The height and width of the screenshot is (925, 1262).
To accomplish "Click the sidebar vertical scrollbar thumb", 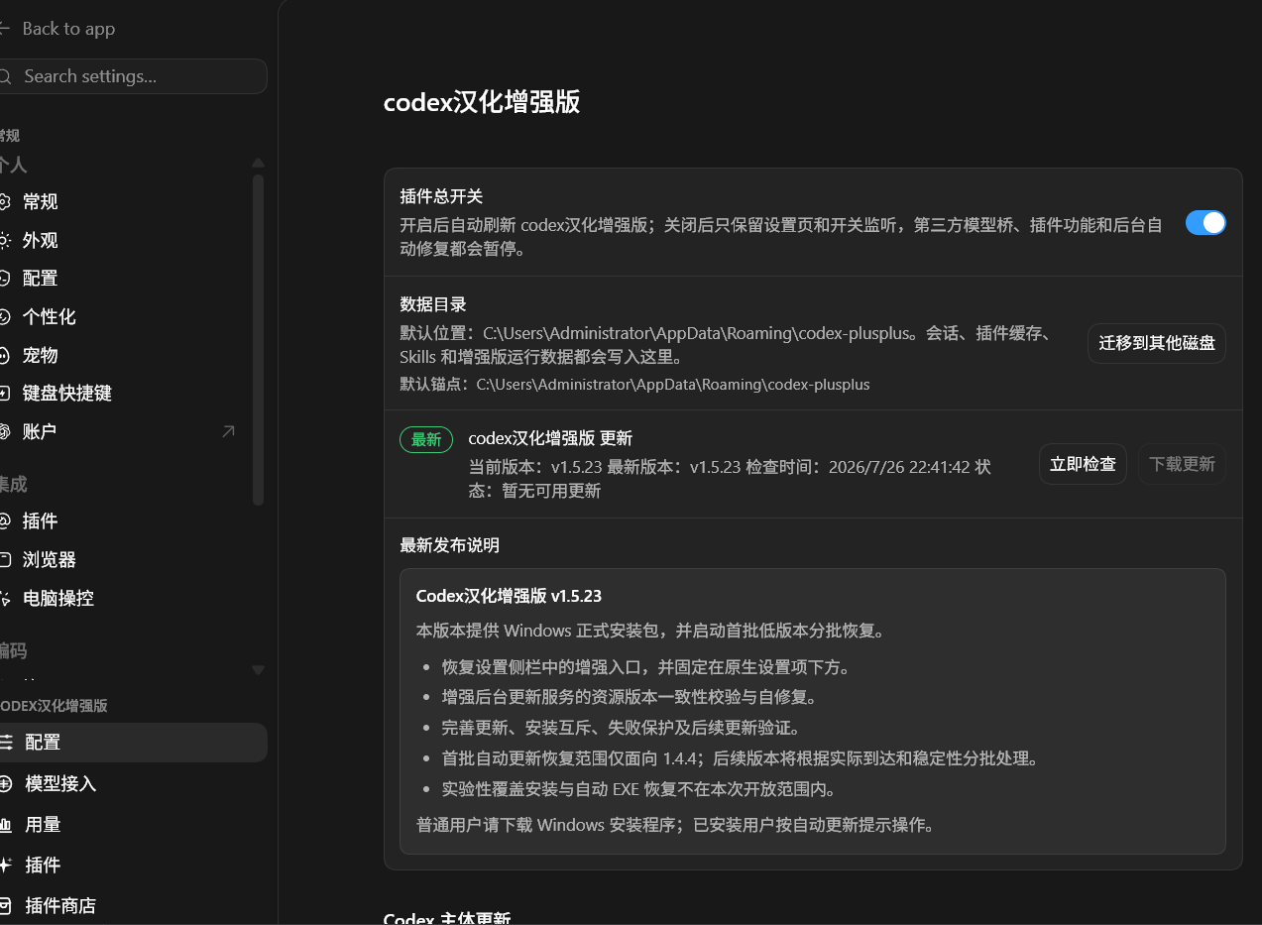I will click(x=258, y=340).
